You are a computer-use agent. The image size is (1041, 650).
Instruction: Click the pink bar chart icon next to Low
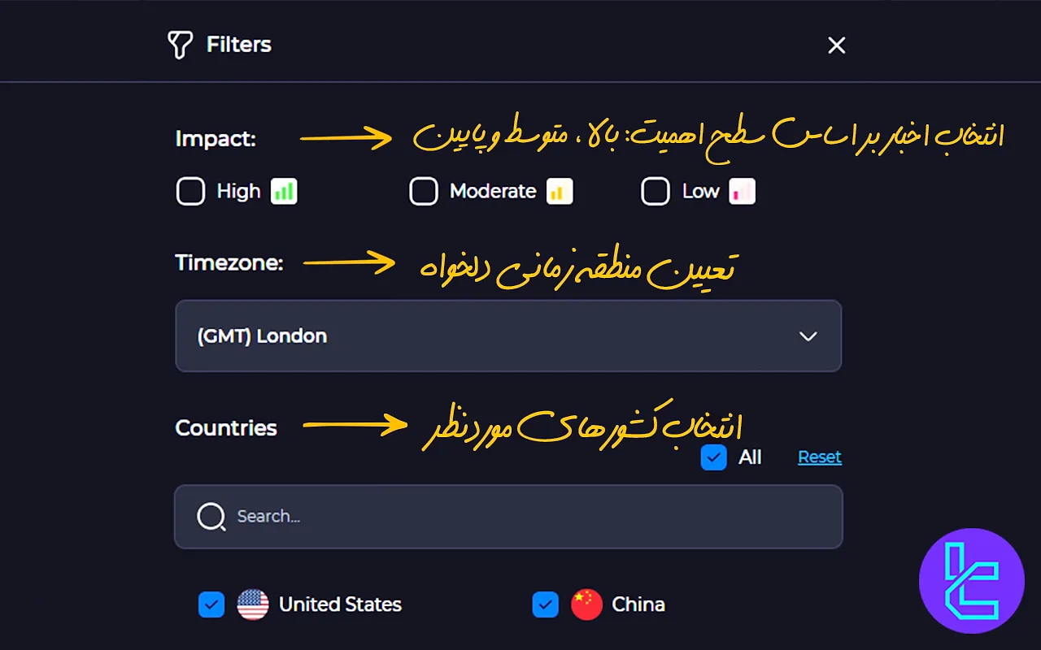(x=741, y=191)
